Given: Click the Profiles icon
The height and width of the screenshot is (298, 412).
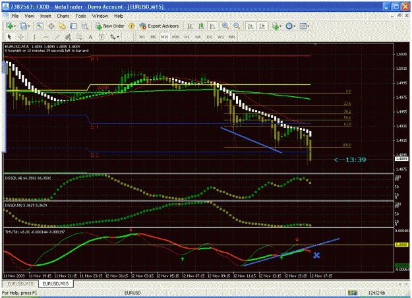Looking at the screenshot, I should [x=23, y=26].
